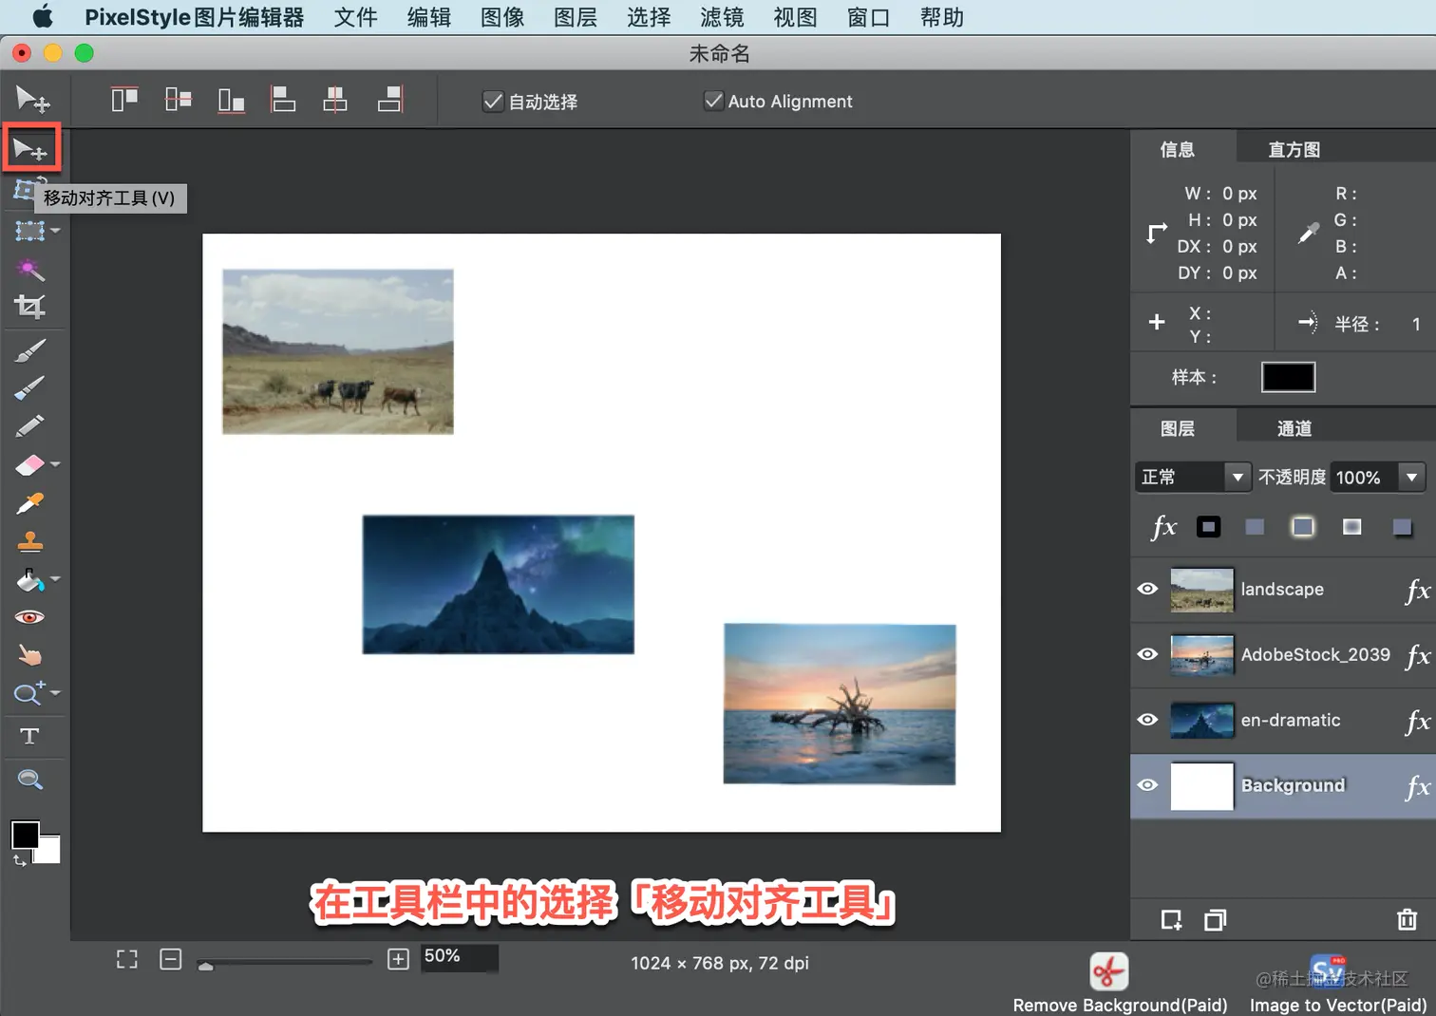Click the 样本 black color swatch
This screenshot has width=1436, height=1016.
(1288, 377)
